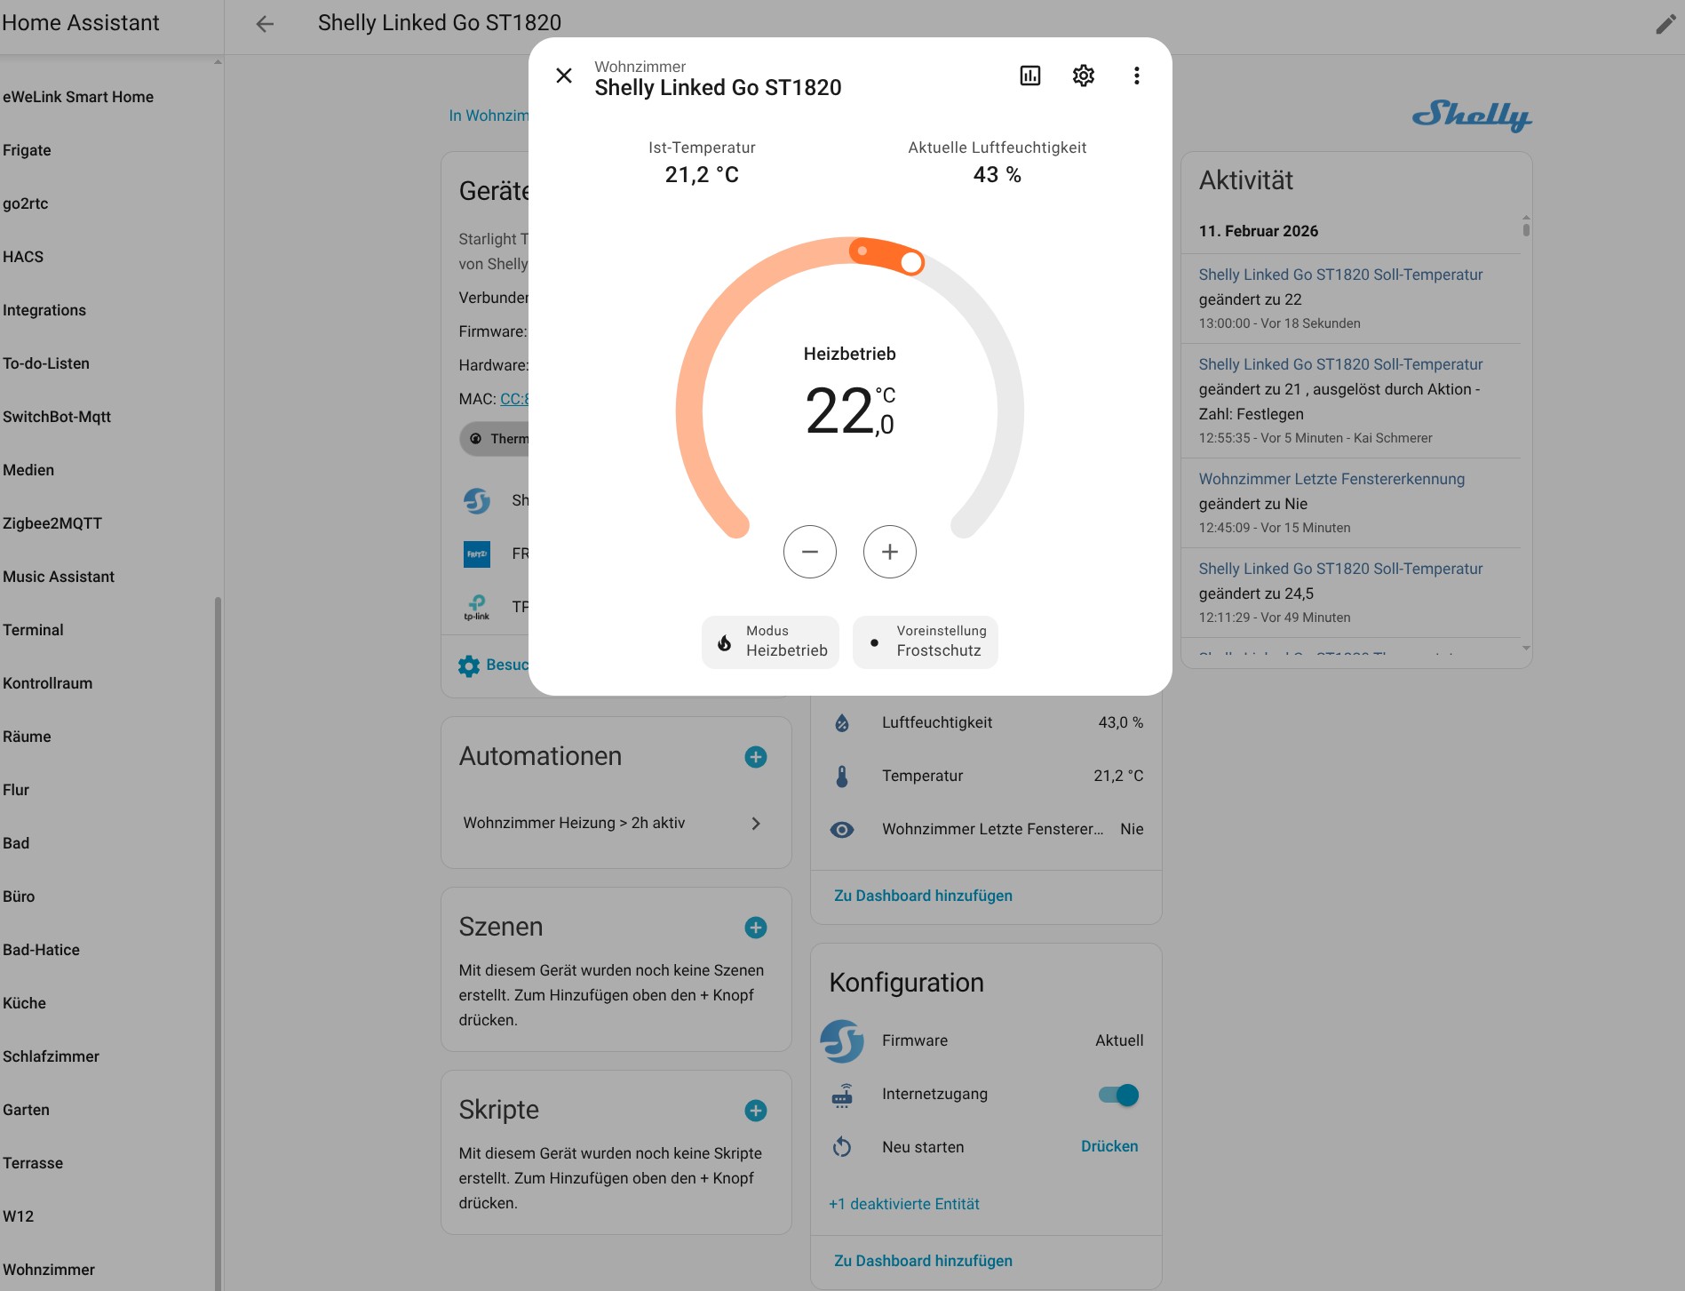Open the Luftfeuchtigkeit sensor row
This screenshot has width=1685, height=1291.
(986, 723)
